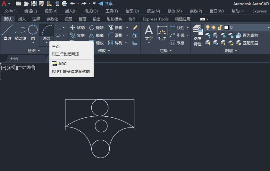Viewport: 270px width, 171px height.
Task: Click the Open file folder icon
Action: click(26, 4)
